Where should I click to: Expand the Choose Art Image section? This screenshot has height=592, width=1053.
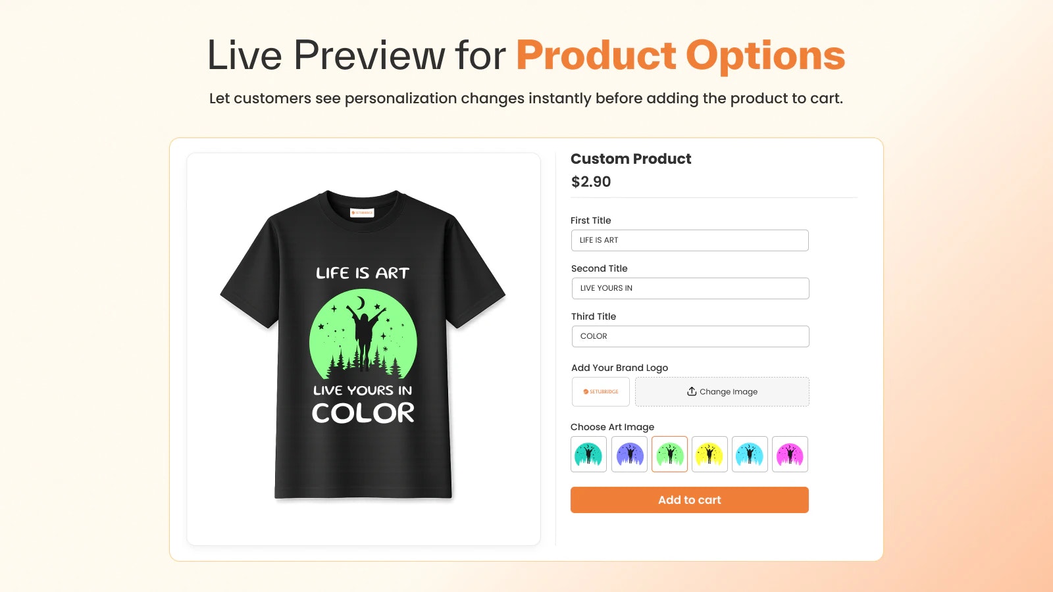tap(612, 427)
